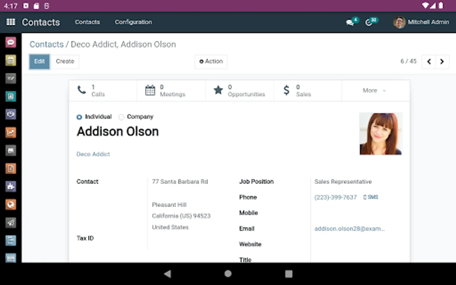Screen dimensions: 456x285
Task: Click the Addison Olson name heading
Action: pyautogui.click(x=118, y=132)
